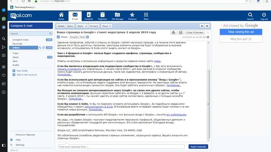Click the 'скачать и сохранить' link

(69, 69)
